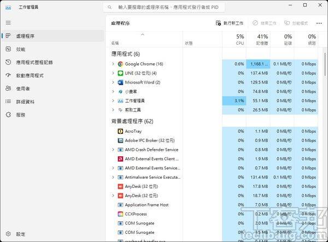
Task: Sort by disk 0% column header
Action: [282, 39]
